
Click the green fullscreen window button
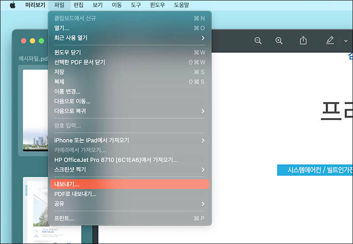click(x=41, y=41)
